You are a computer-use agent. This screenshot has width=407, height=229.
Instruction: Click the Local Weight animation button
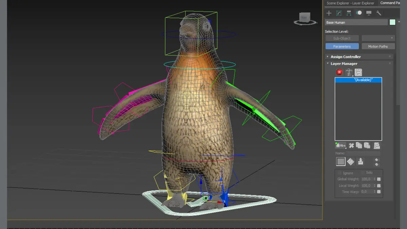pos(379,186)
